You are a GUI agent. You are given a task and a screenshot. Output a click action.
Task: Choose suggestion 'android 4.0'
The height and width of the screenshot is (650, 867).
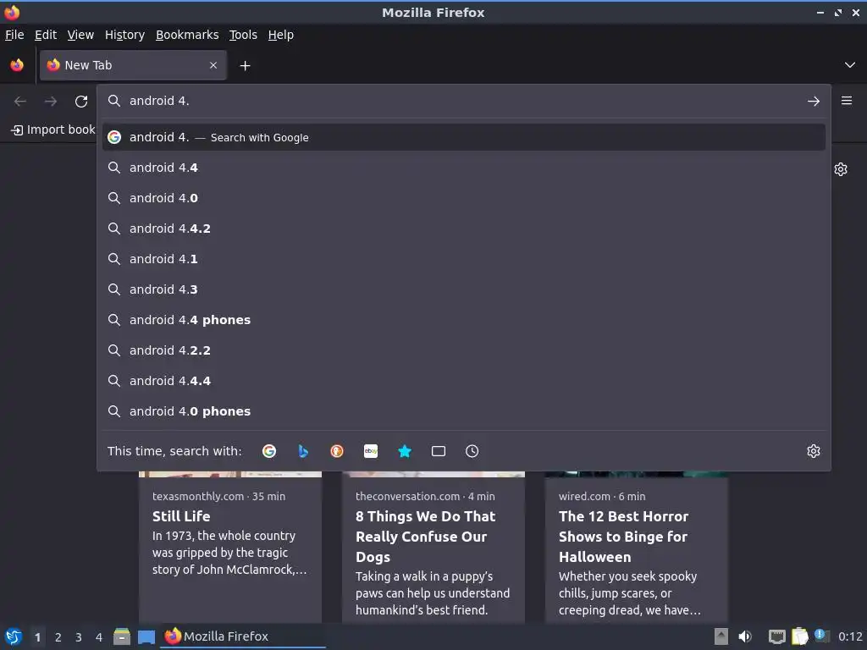point(463,198)
